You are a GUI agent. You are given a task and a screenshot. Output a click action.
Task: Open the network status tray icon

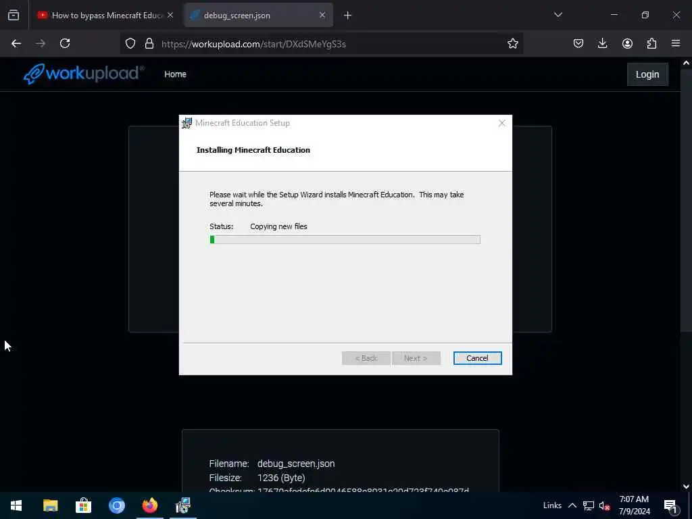pyautogui.click(x=589, y=505)
